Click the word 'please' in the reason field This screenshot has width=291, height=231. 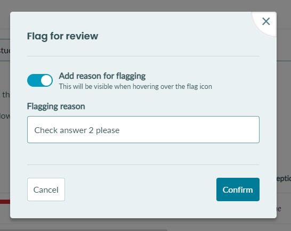click(108, 131)
